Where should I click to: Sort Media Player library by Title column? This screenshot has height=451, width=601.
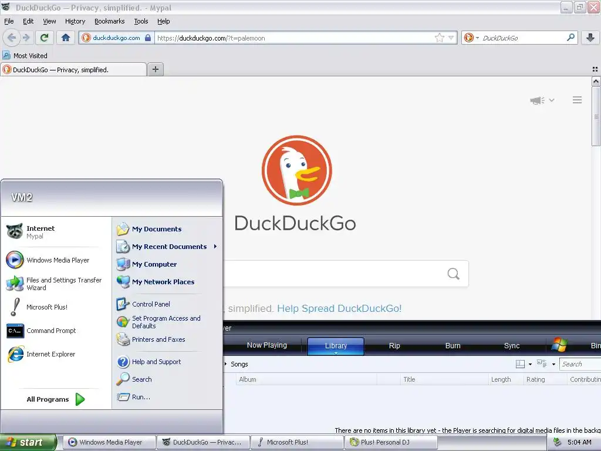[444, 379]
